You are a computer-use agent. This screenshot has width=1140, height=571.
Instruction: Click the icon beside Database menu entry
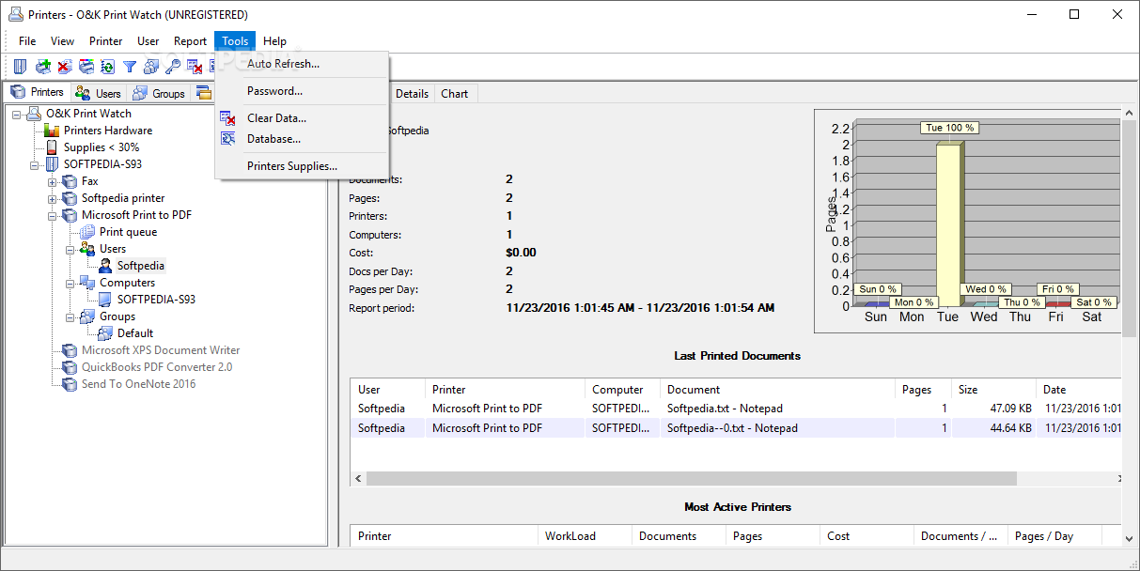click(227, 139)
